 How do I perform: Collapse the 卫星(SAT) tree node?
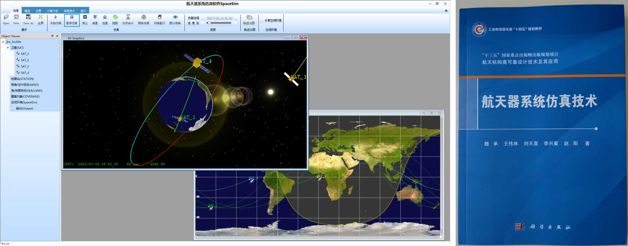click(8, 48)
